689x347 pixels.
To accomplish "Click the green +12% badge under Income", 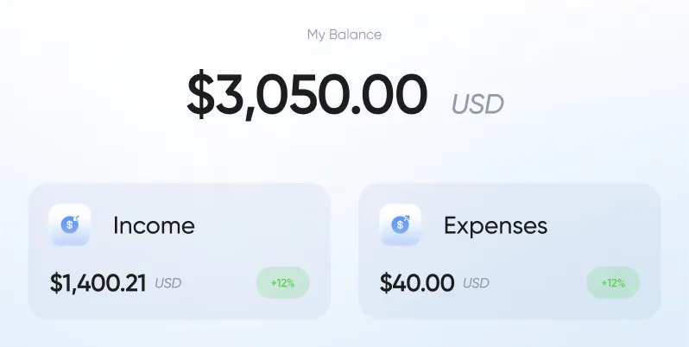I will (282, 283).
